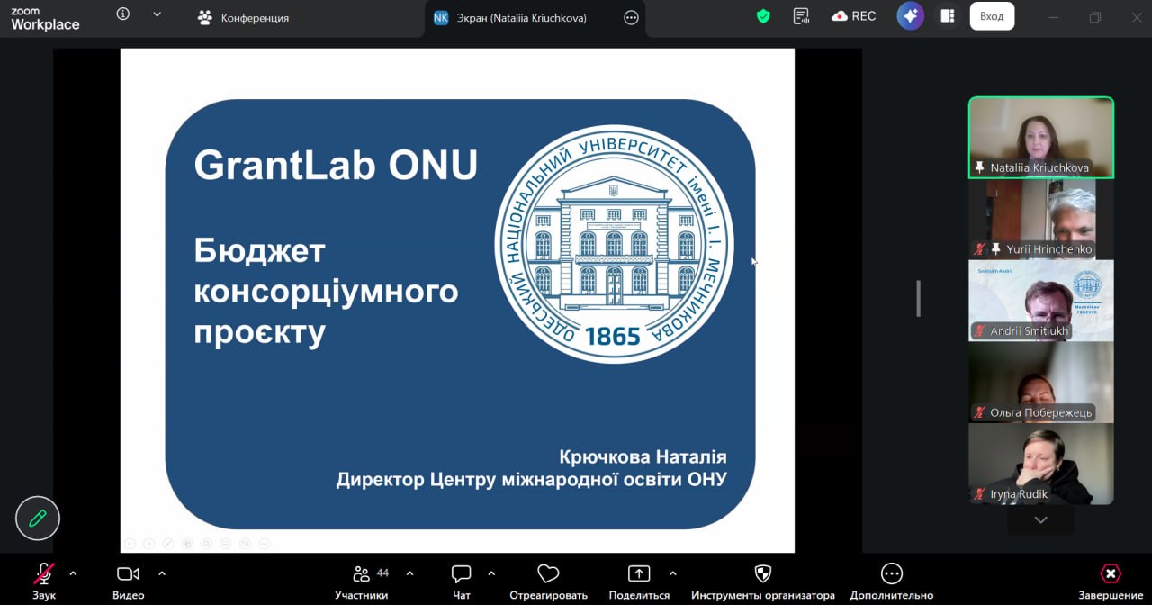1152x605 pixels.
Task: Switch to the Конференция tab
Action: [244, 18]
